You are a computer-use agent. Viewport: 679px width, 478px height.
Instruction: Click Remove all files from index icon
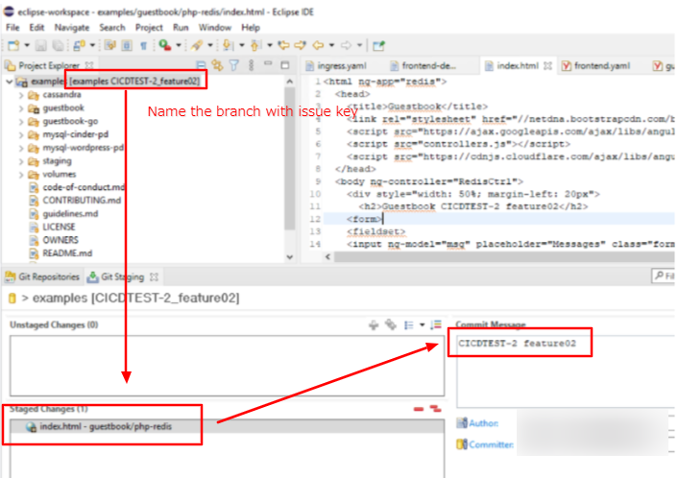pos(435,409)
